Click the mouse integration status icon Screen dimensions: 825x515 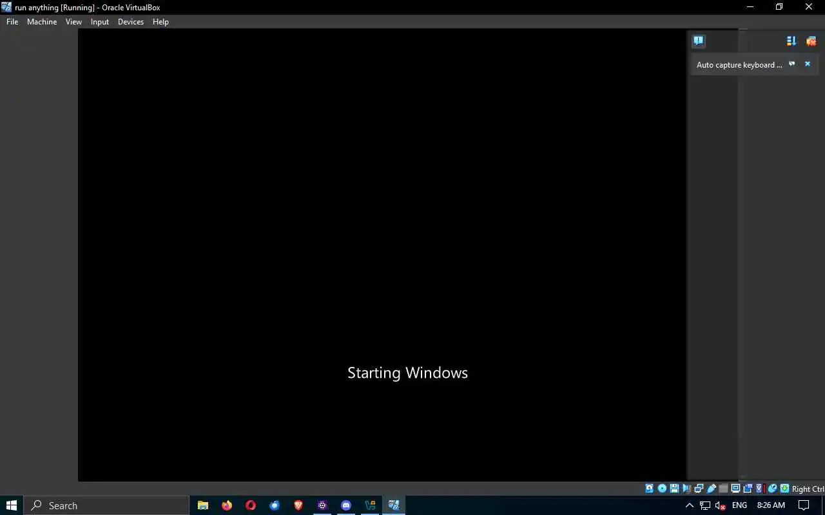[x=772, y=489]
